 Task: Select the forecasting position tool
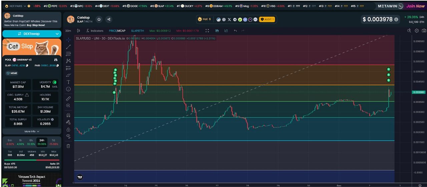tap(68, 68)
